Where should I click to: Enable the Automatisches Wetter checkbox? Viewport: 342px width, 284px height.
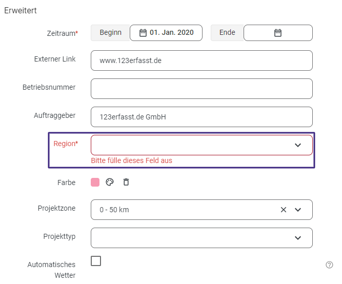tap(96, 261)
